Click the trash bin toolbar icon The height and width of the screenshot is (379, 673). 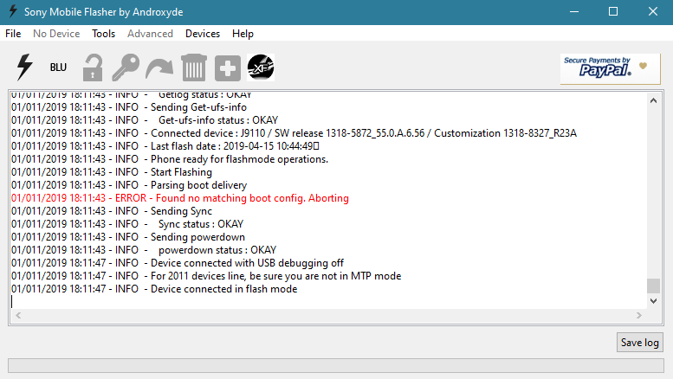point(194,67)
